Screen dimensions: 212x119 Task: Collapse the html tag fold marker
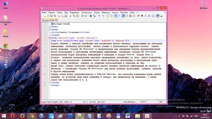(50, 27)
